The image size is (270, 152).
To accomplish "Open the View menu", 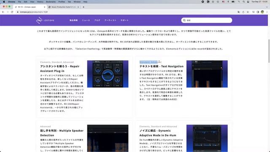I will [x=32, y=2].
